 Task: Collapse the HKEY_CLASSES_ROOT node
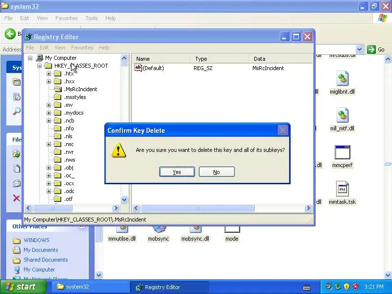pyautogui.click(x=40, y=66)
